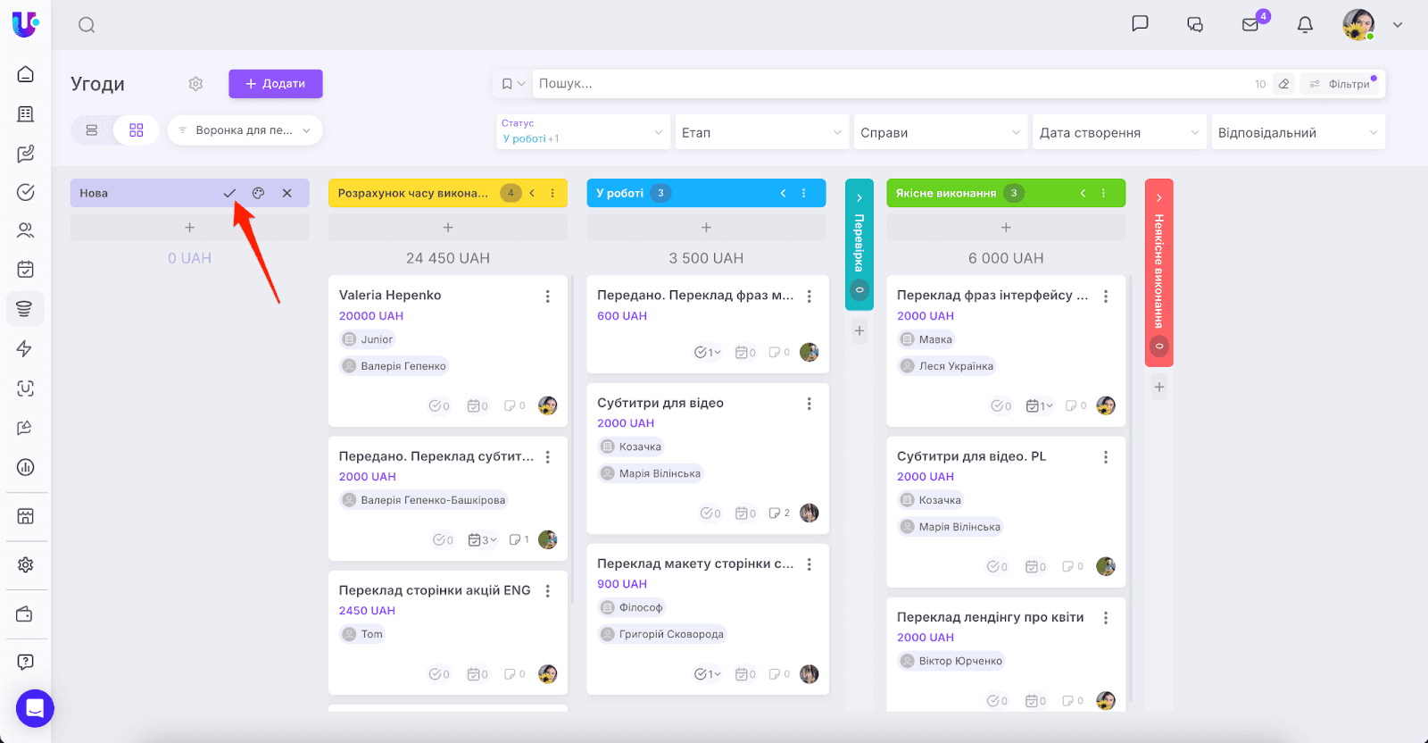Confirm the Нова column name with checkmark
The height and width of the screenshot is (743, 1428).
tap(229, 193)
